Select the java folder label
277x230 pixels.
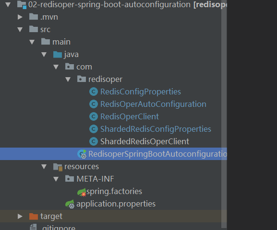pyautogui.click(x=71, y=55)
